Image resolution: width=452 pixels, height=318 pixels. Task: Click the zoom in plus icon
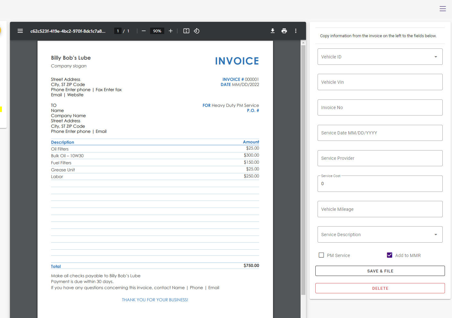point(171,31)
